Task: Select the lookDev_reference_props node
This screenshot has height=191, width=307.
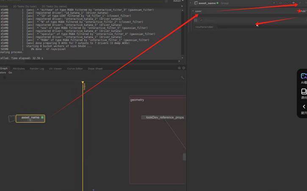Action: click(x=165, y=117)
